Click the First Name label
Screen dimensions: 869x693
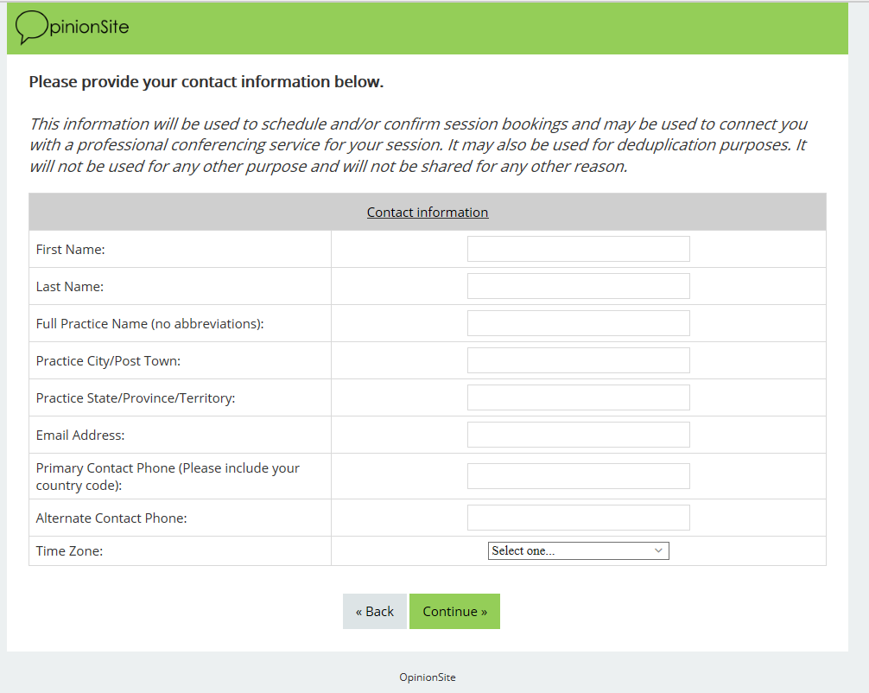(70, 250)
